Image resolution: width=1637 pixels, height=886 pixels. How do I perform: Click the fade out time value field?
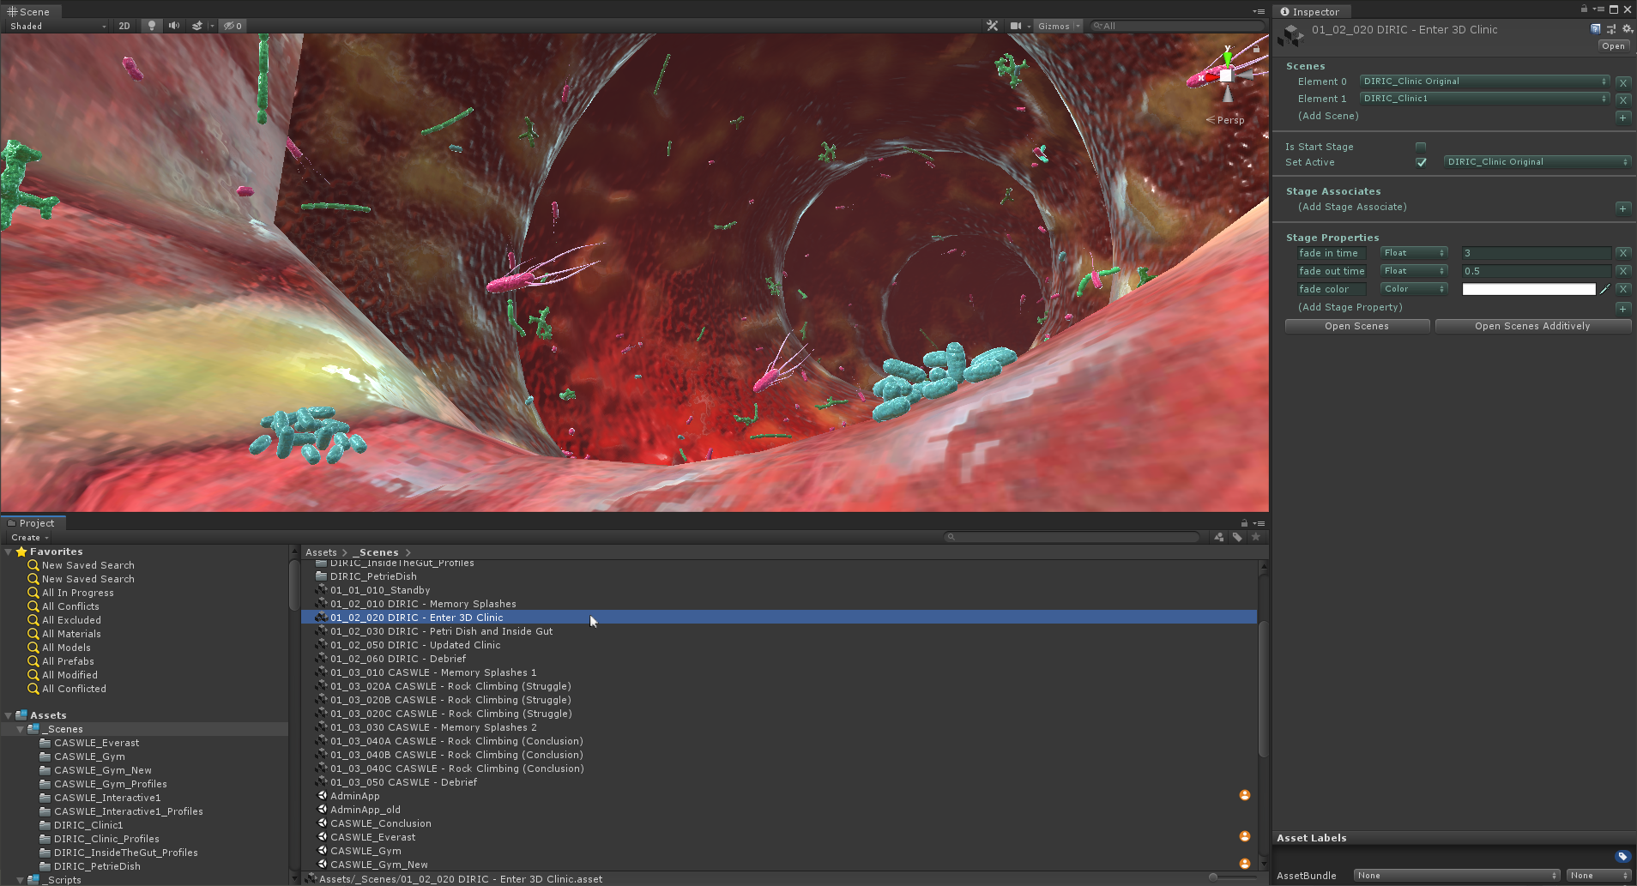coord(1536,271)
